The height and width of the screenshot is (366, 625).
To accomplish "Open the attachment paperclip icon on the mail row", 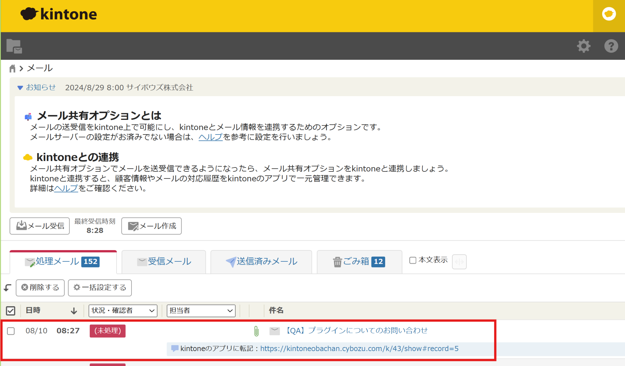I will [256, 331].
